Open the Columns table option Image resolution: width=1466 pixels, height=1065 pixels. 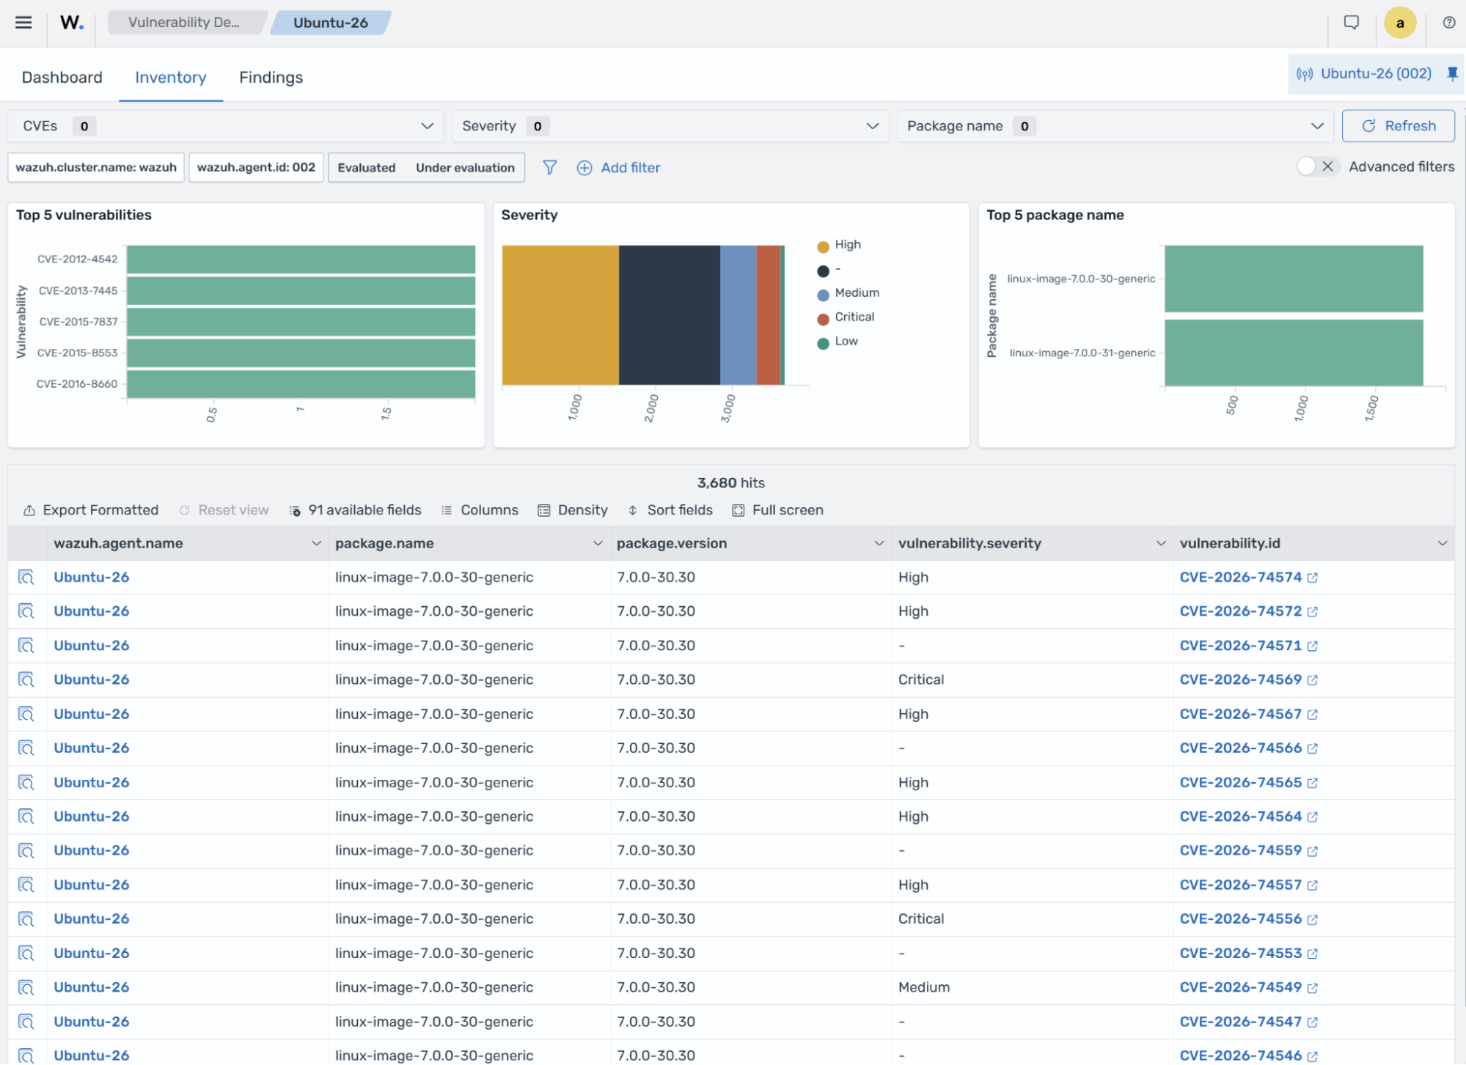480,510
